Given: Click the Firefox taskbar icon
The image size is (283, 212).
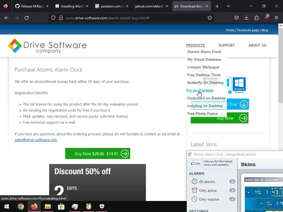Looking at the screenshot, I should (x=34, y=206).
